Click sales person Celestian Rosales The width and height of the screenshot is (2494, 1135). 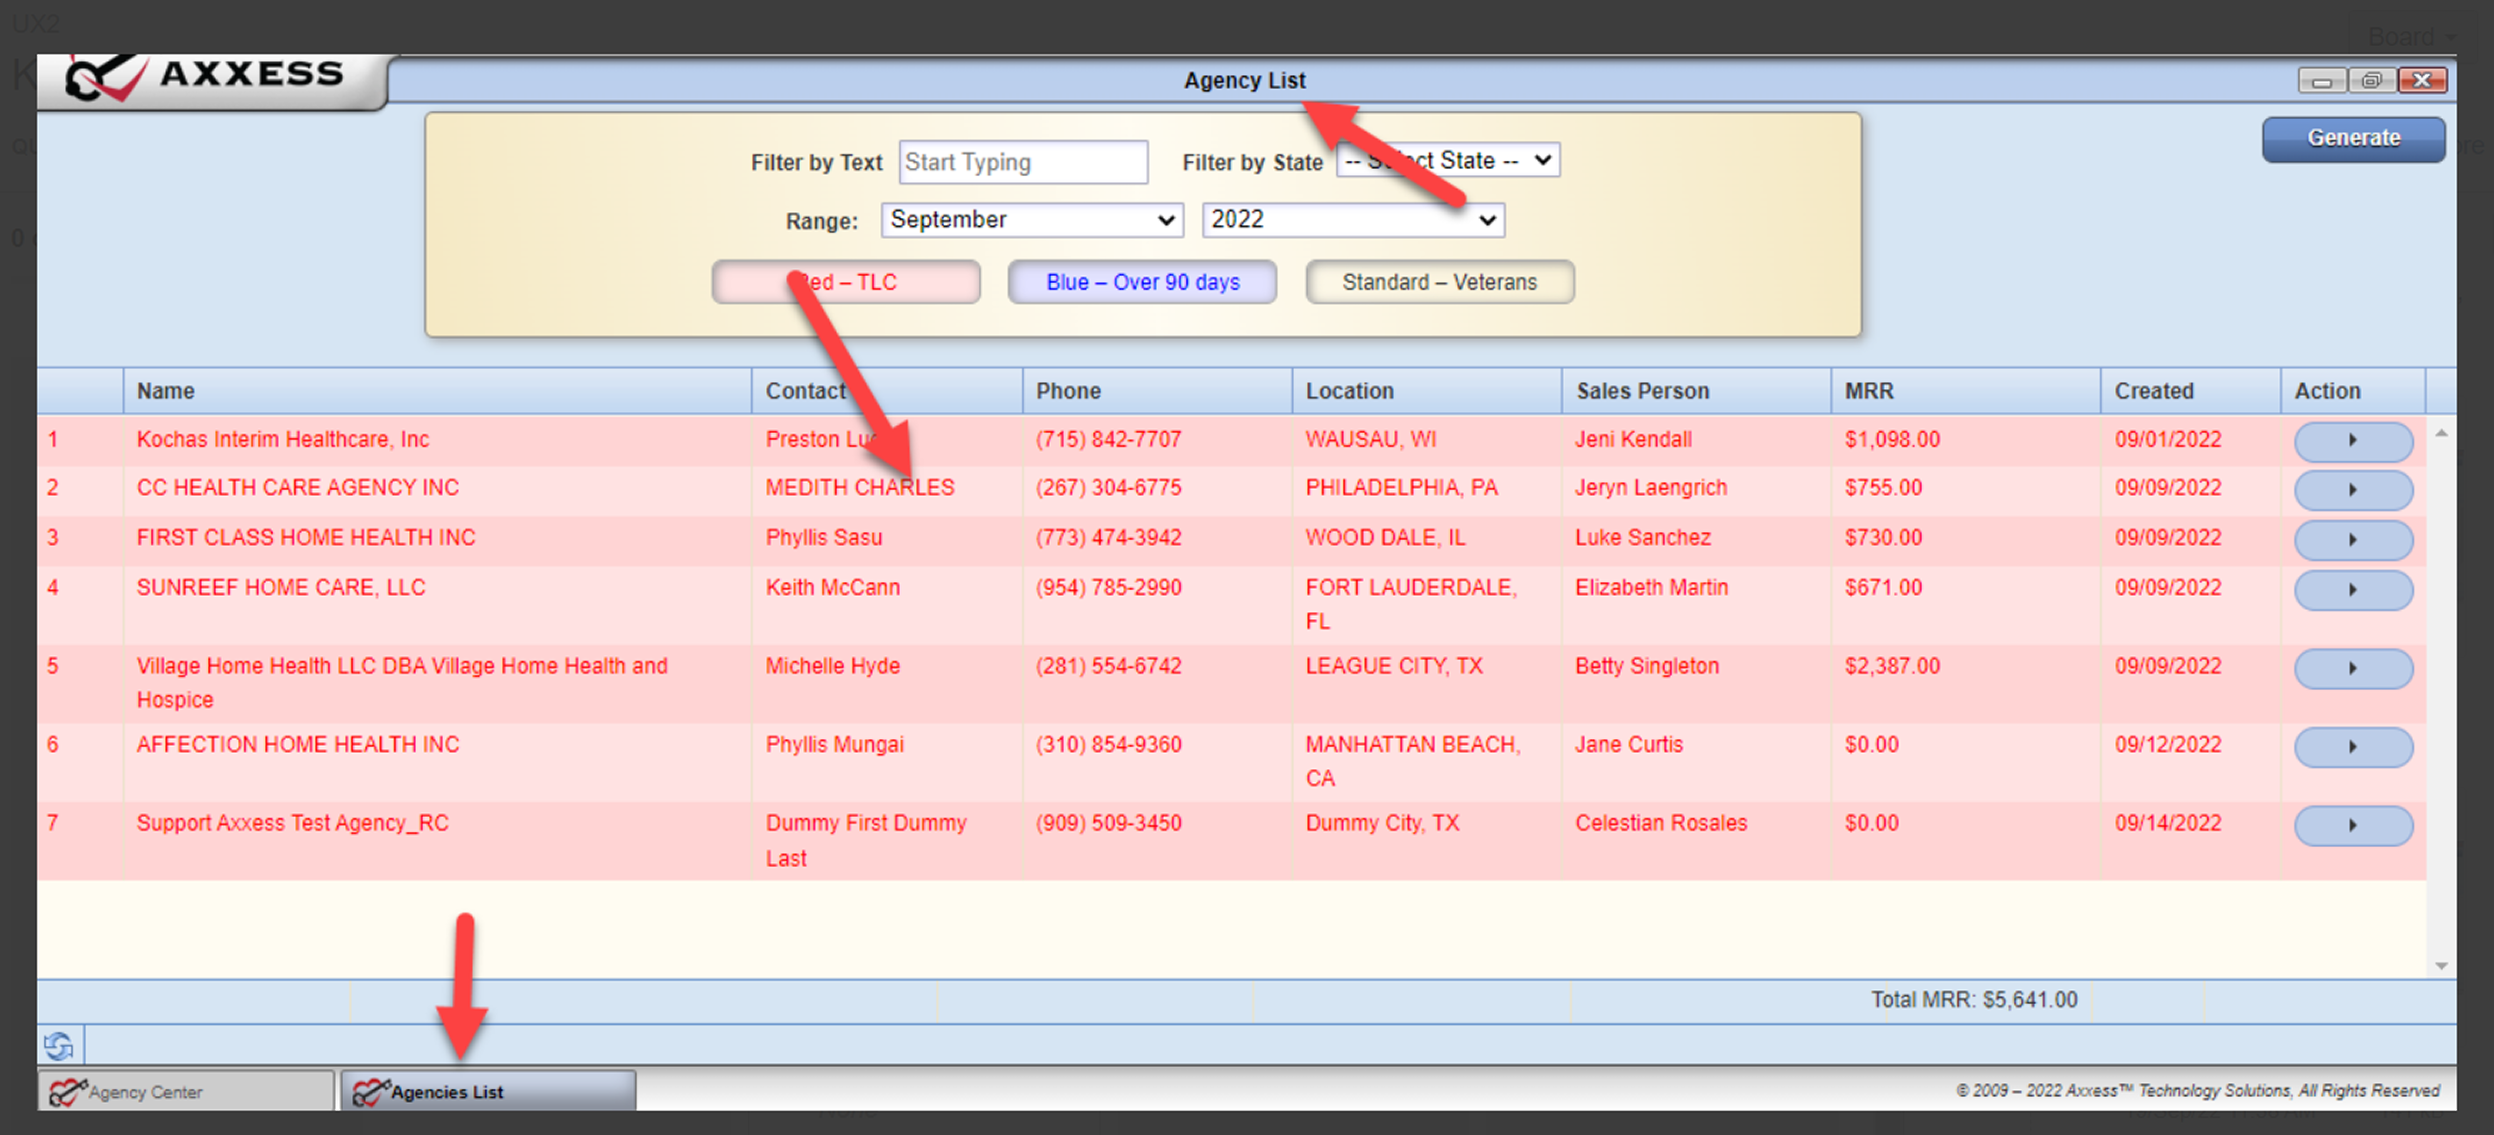[x=1661, y=823]
